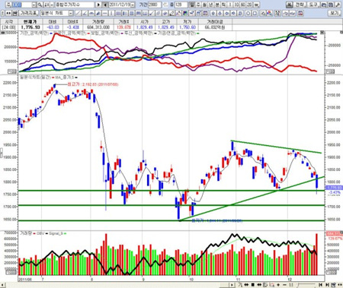Click the 보기 view button
This screenshot has width=343, height=288.
pyautogui.click(x=335, y=13)
